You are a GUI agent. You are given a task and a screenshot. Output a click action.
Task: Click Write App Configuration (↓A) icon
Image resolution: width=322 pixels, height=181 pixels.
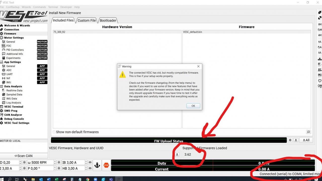click(x=320, y=53)
